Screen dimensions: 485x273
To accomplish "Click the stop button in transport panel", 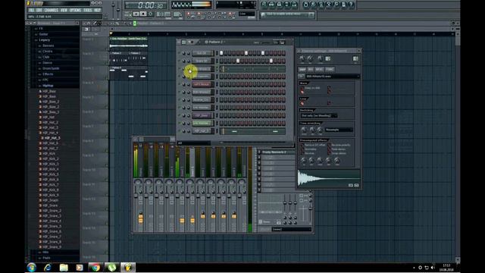I will pos(143,14).
